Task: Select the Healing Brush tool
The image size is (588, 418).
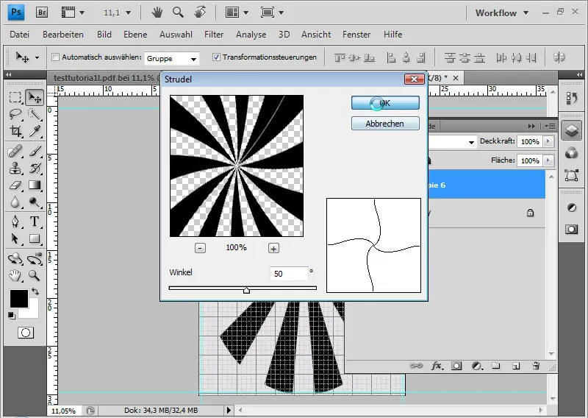Action: coord(15,152)
